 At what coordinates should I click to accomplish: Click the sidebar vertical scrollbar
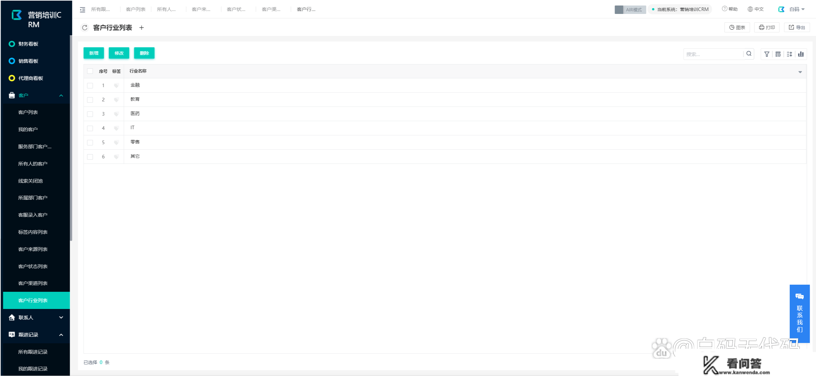pyautogui.click(x=71, y=138)
